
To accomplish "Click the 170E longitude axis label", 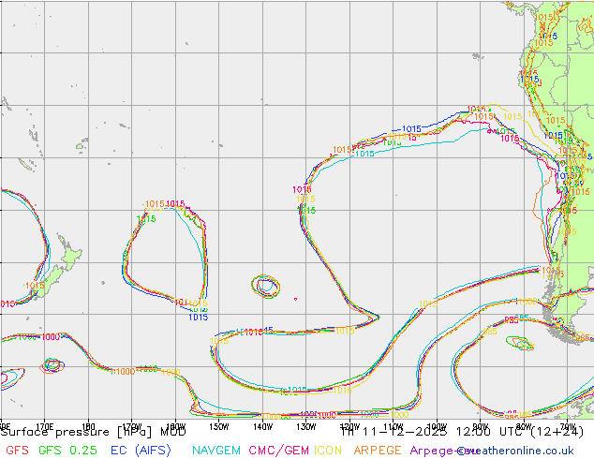I will 44,426.
